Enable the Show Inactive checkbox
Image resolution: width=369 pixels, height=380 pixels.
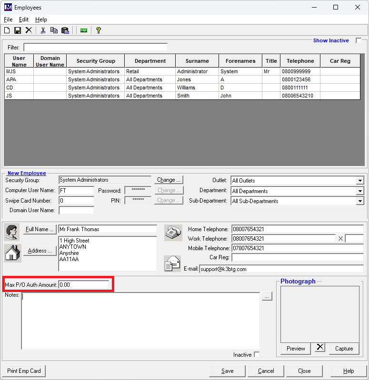(359, 41)
